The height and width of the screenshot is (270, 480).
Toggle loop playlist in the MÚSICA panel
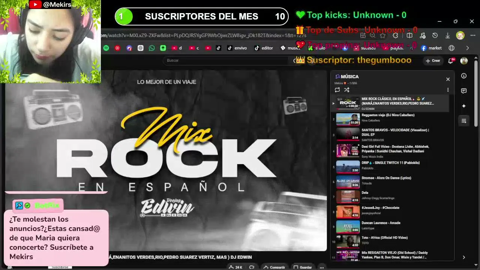337,90
